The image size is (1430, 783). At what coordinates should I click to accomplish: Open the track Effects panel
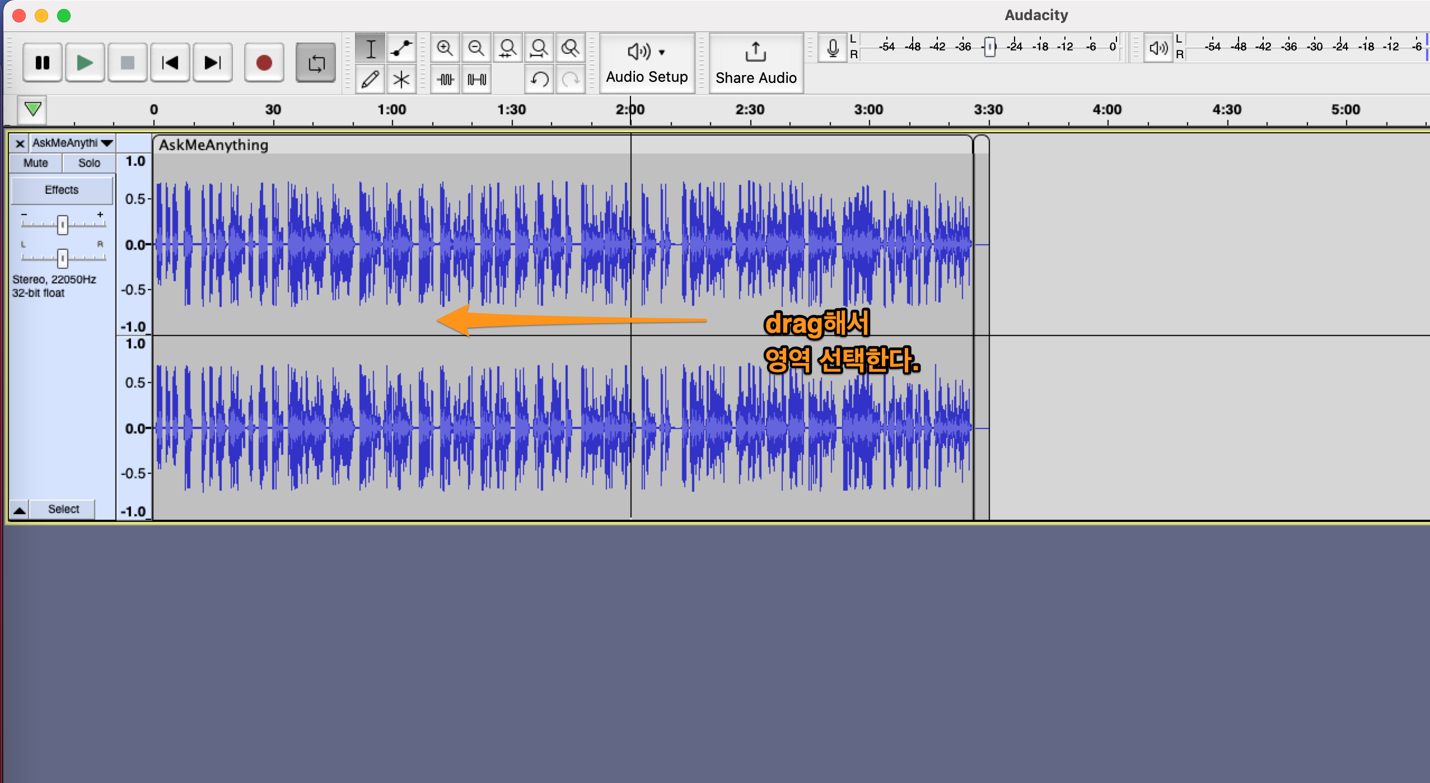[62, 190]
